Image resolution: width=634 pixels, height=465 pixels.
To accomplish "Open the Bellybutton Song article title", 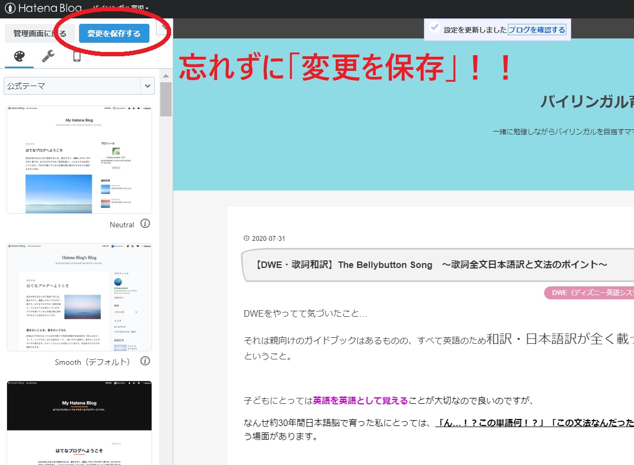I will tap(432, 265).
